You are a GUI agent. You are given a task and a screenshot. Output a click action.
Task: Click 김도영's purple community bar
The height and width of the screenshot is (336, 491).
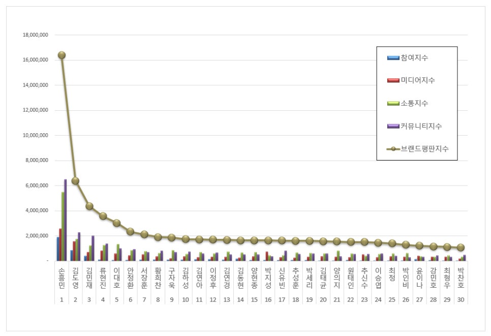79,247
